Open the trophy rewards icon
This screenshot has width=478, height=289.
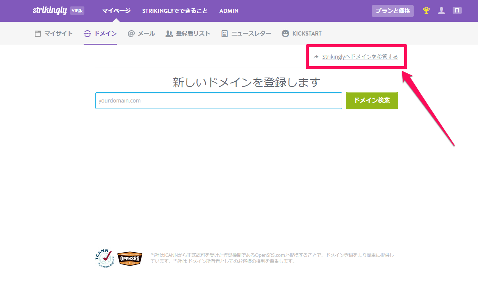click(426, 11)
